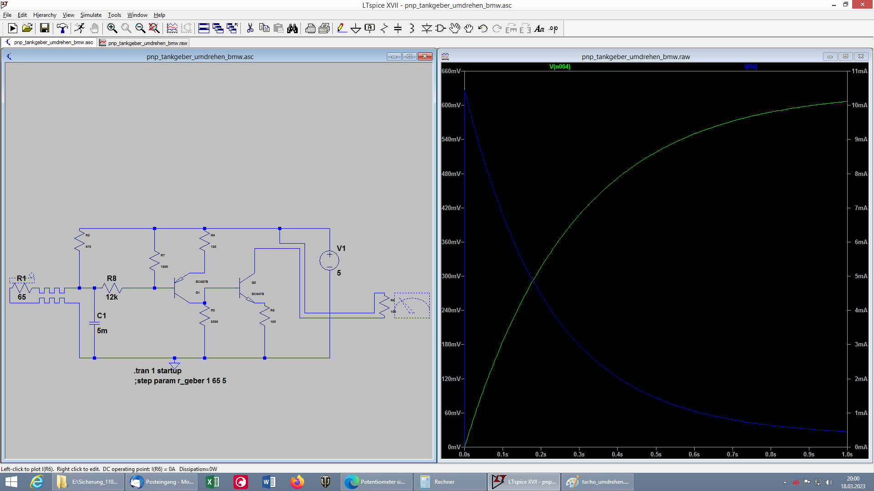Click the volume speaker tray icon
The width and height of the screenshot is (874, 491).
click(828, 482)
